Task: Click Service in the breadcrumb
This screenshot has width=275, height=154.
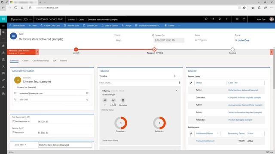Action: (x=71, y=20)
